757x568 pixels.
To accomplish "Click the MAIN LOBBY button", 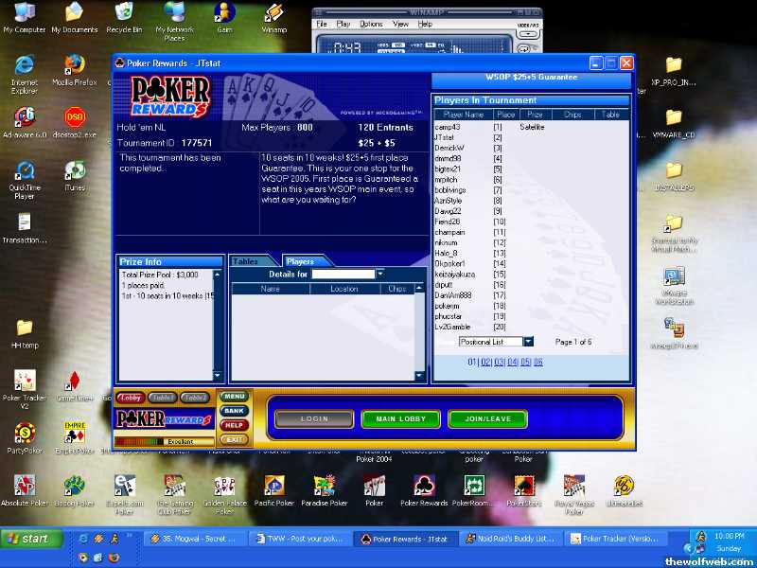I will 400,418.
